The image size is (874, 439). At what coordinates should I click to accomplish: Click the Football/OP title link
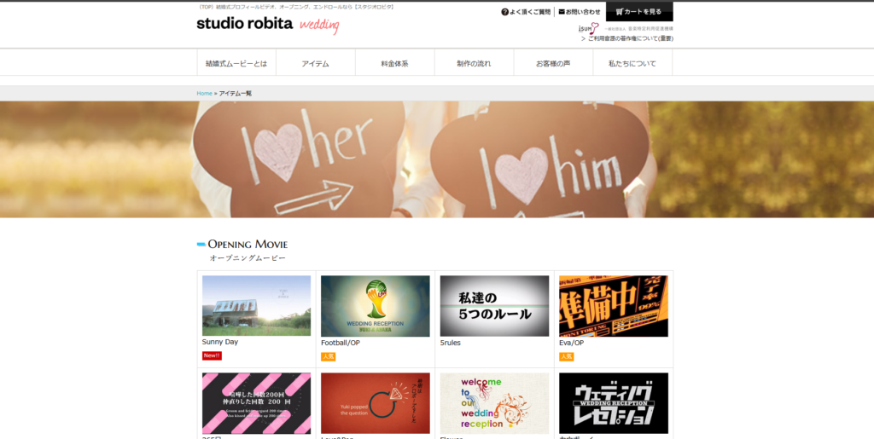339,342
